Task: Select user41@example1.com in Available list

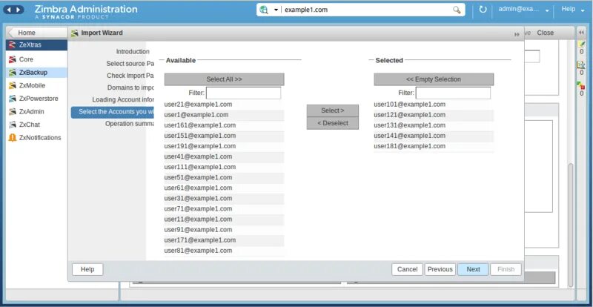Action: (225, 156)
